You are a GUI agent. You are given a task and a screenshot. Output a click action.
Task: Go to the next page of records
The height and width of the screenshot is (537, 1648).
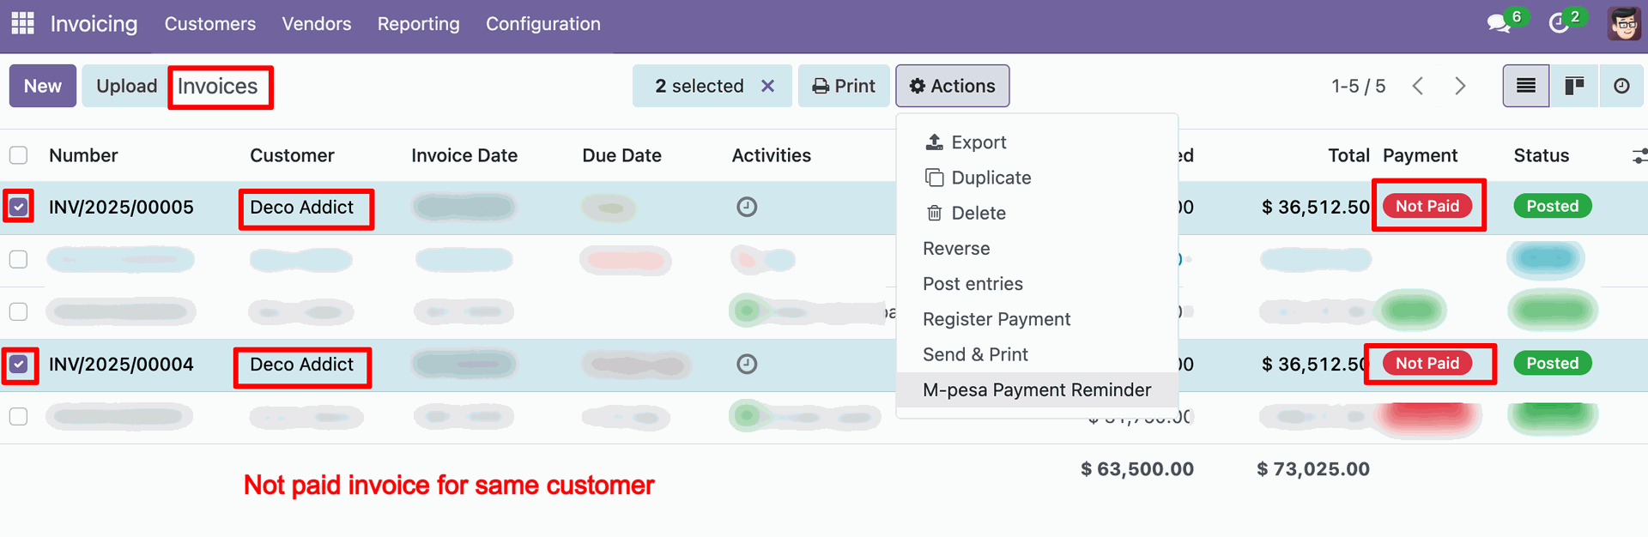(1460, 86)
